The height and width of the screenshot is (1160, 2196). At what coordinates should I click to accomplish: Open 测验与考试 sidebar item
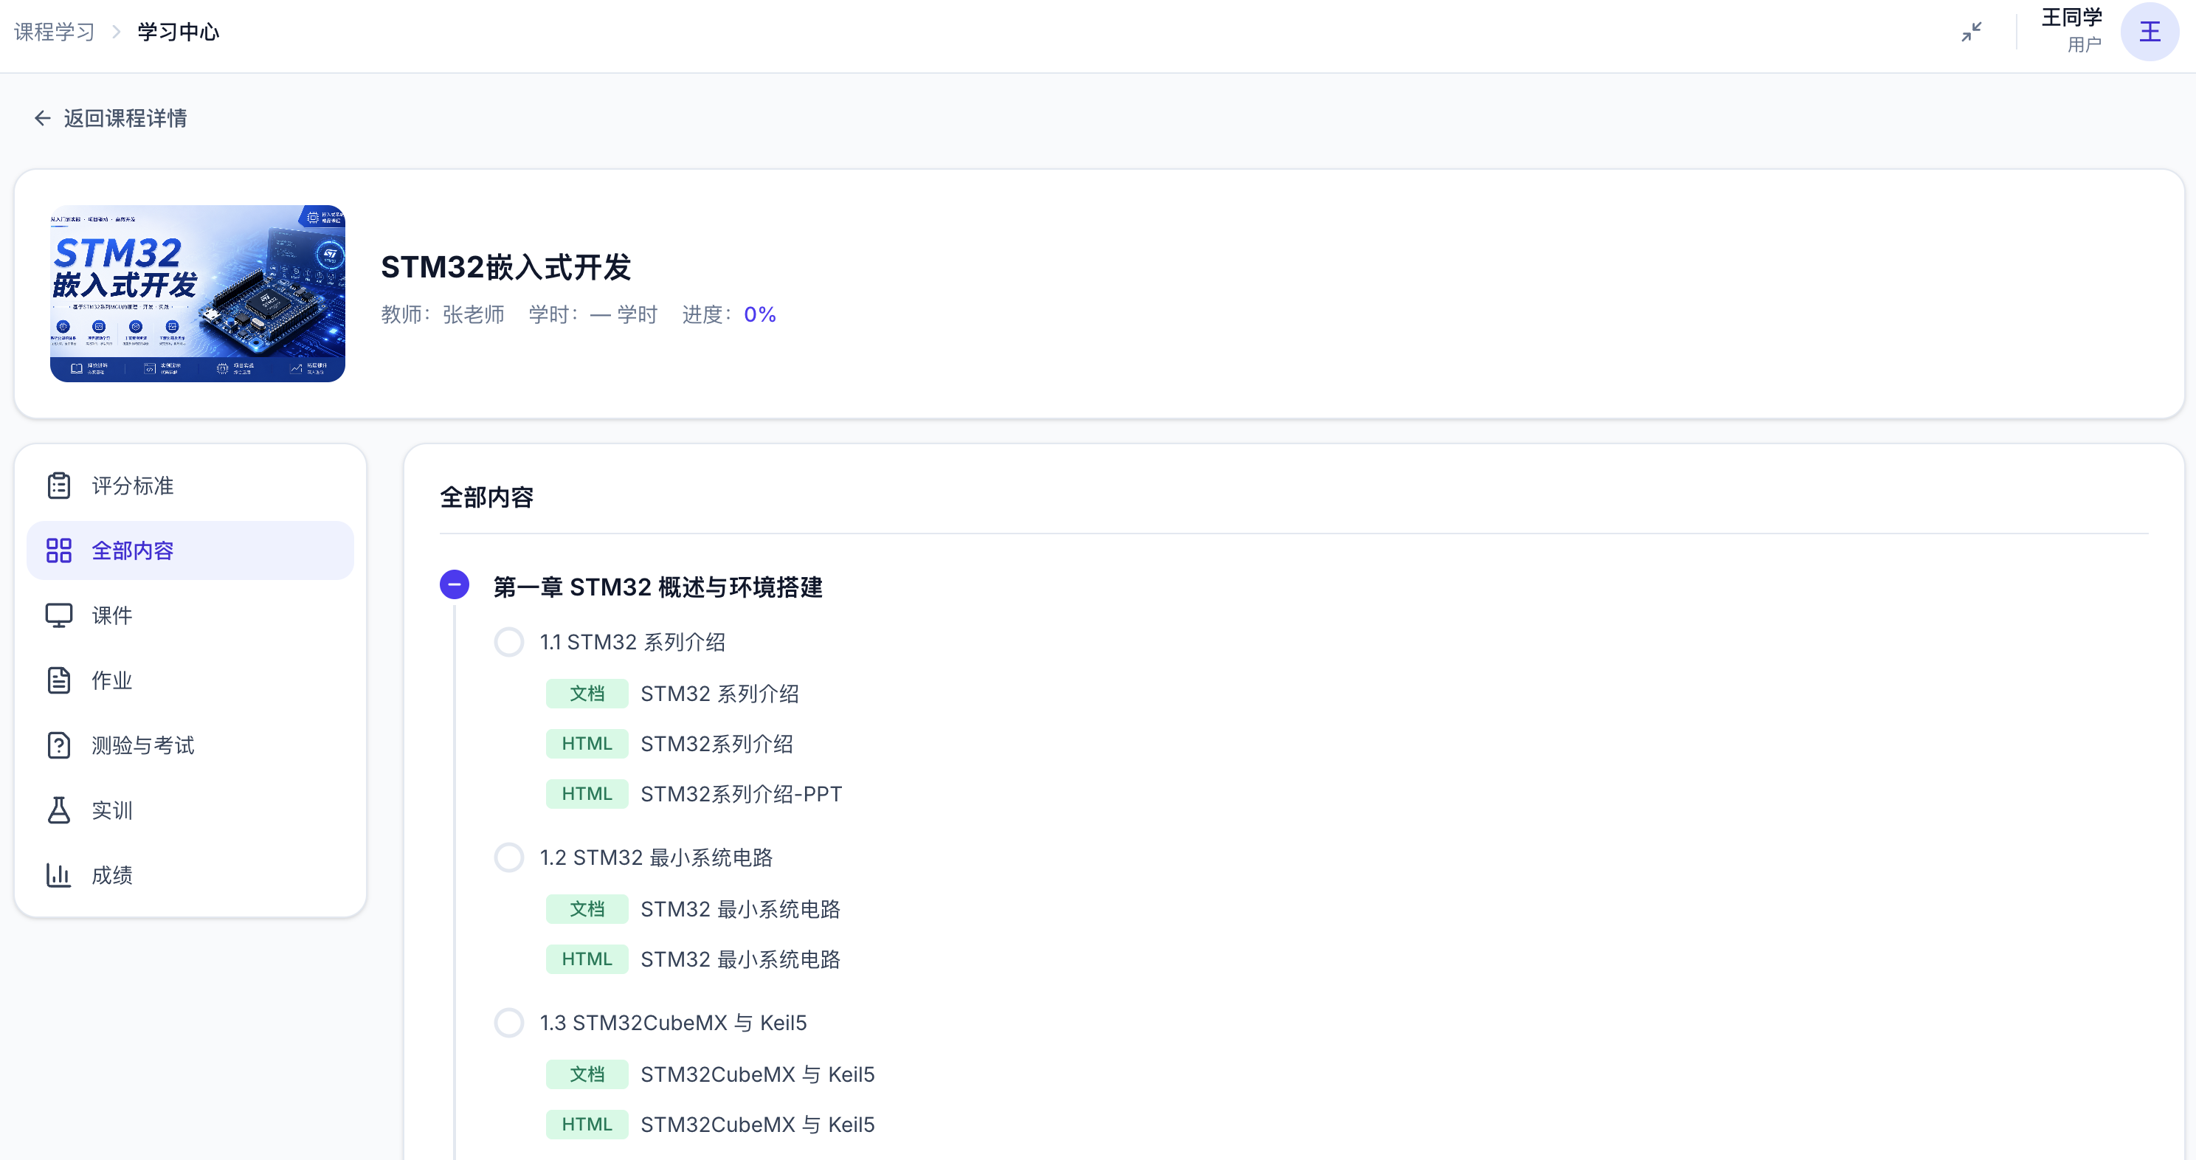(190, 745)
